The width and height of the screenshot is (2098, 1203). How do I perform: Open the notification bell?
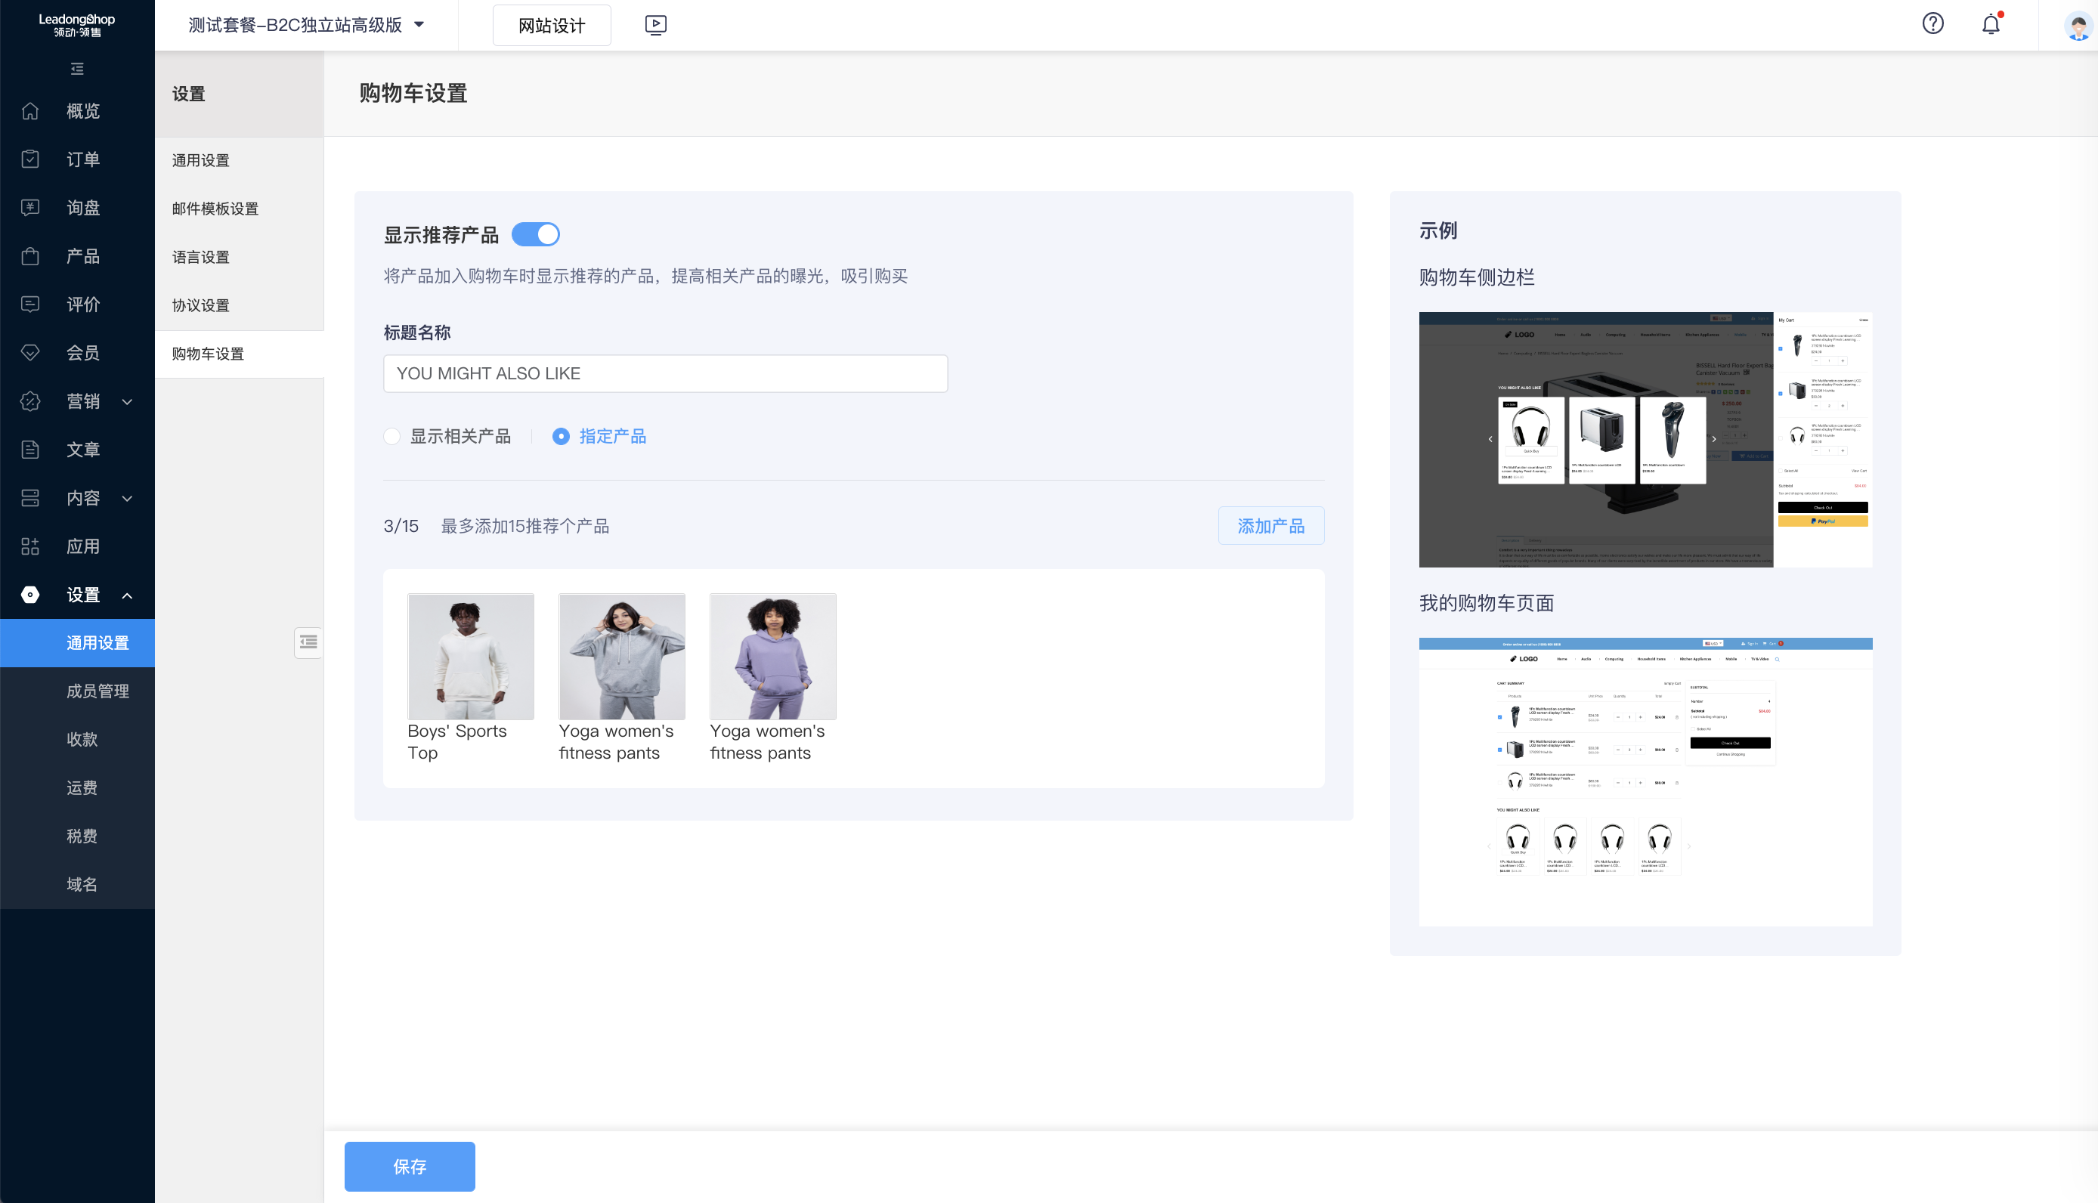[x=1991, y=24]
